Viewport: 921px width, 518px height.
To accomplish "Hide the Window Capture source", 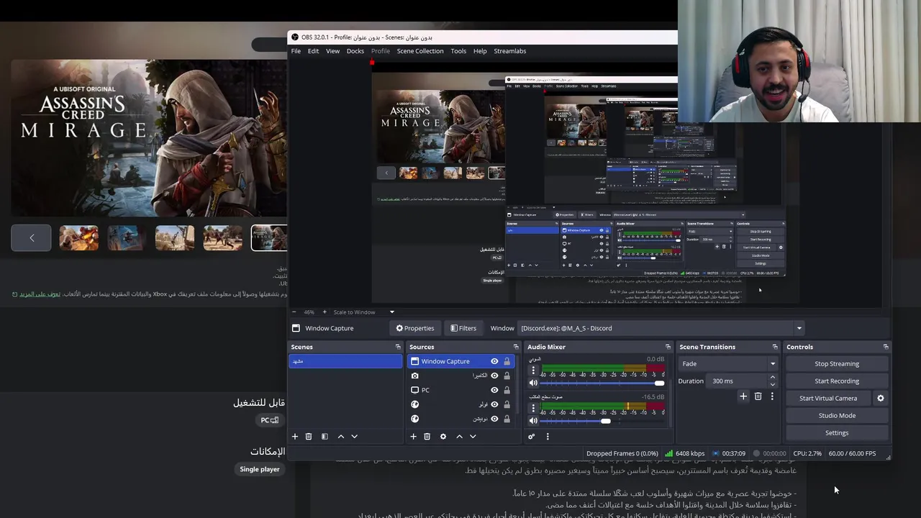I will (x=494, y=361).
